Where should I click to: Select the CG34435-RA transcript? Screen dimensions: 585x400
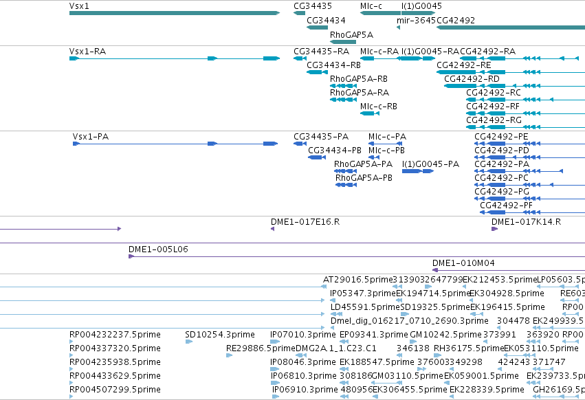[x=300, y=58]
